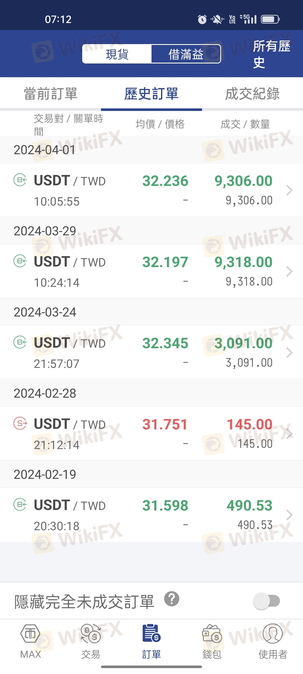This screenshot has width=303, height=674.
Task: Expand the 2024-03-29 order chevron
Action: [289, 272]
